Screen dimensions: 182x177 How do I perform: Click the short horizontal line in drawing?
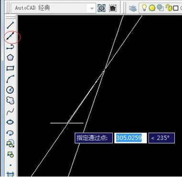[67, 123]
